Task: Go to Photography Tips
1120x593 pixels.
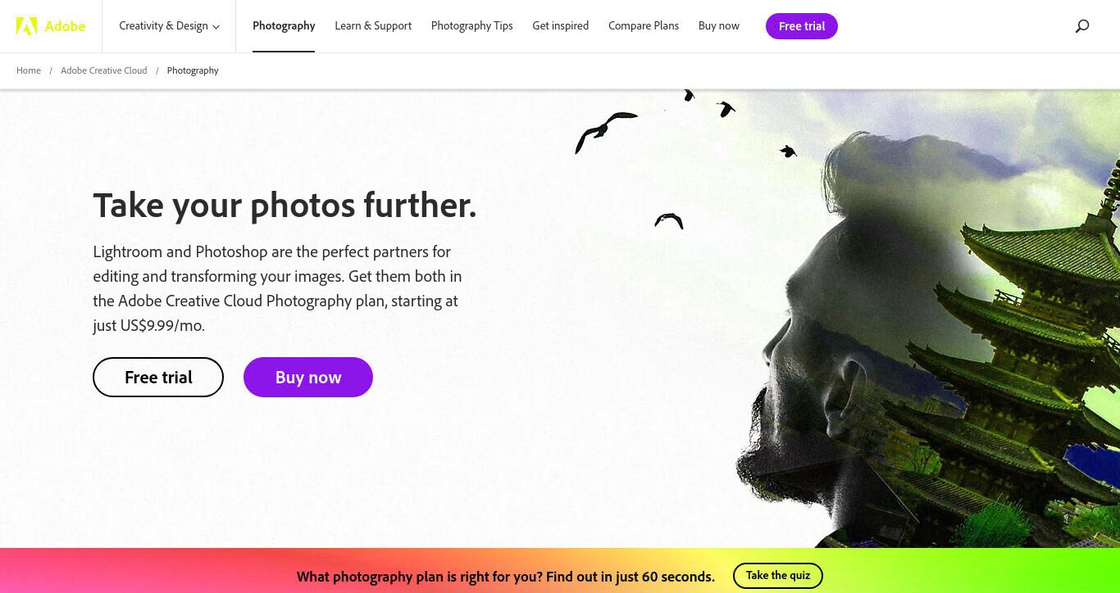Action: pyautogui.click(x=471, y=26)
